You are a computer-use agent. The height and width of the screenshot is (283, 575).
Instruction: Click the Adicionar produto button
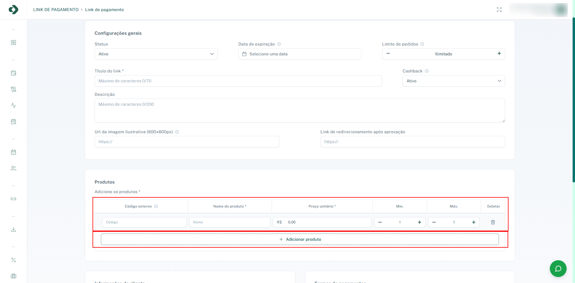point(300,239)
